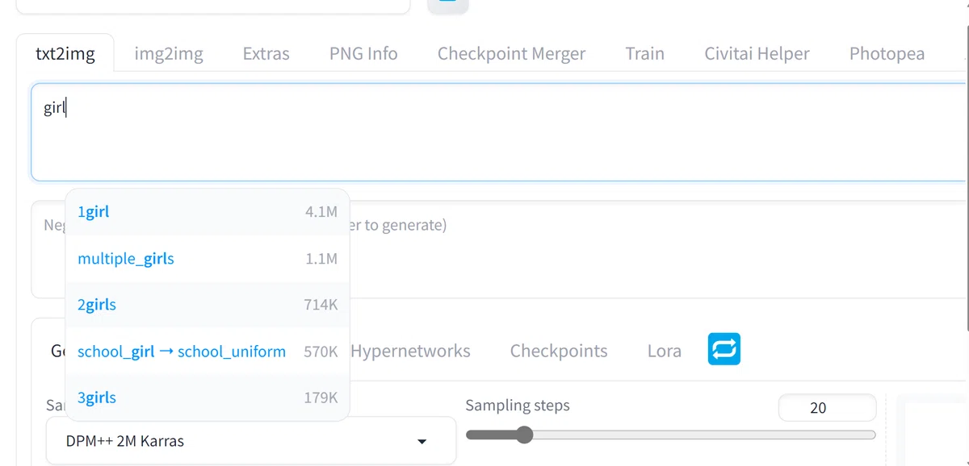Choose the 1girl autocomplete suggestion

pos(208,212)
